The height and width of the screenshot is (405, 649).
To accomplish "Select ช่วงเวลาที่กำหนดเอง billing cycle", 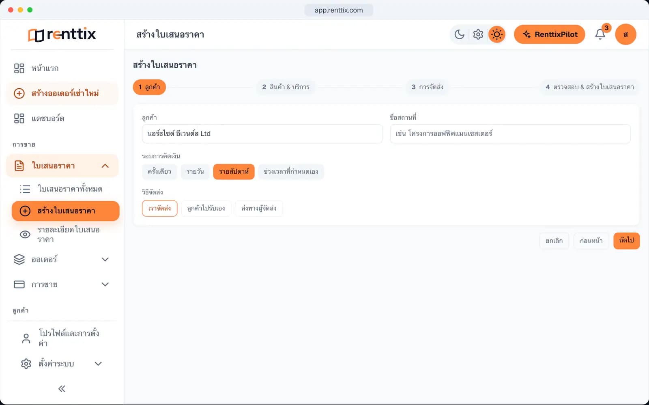I will pyautogui.click(x=291, y=172).
